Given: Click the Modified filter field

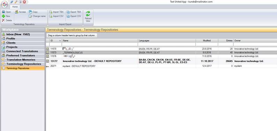Looking at the screenshot, I should click(207, 44).
